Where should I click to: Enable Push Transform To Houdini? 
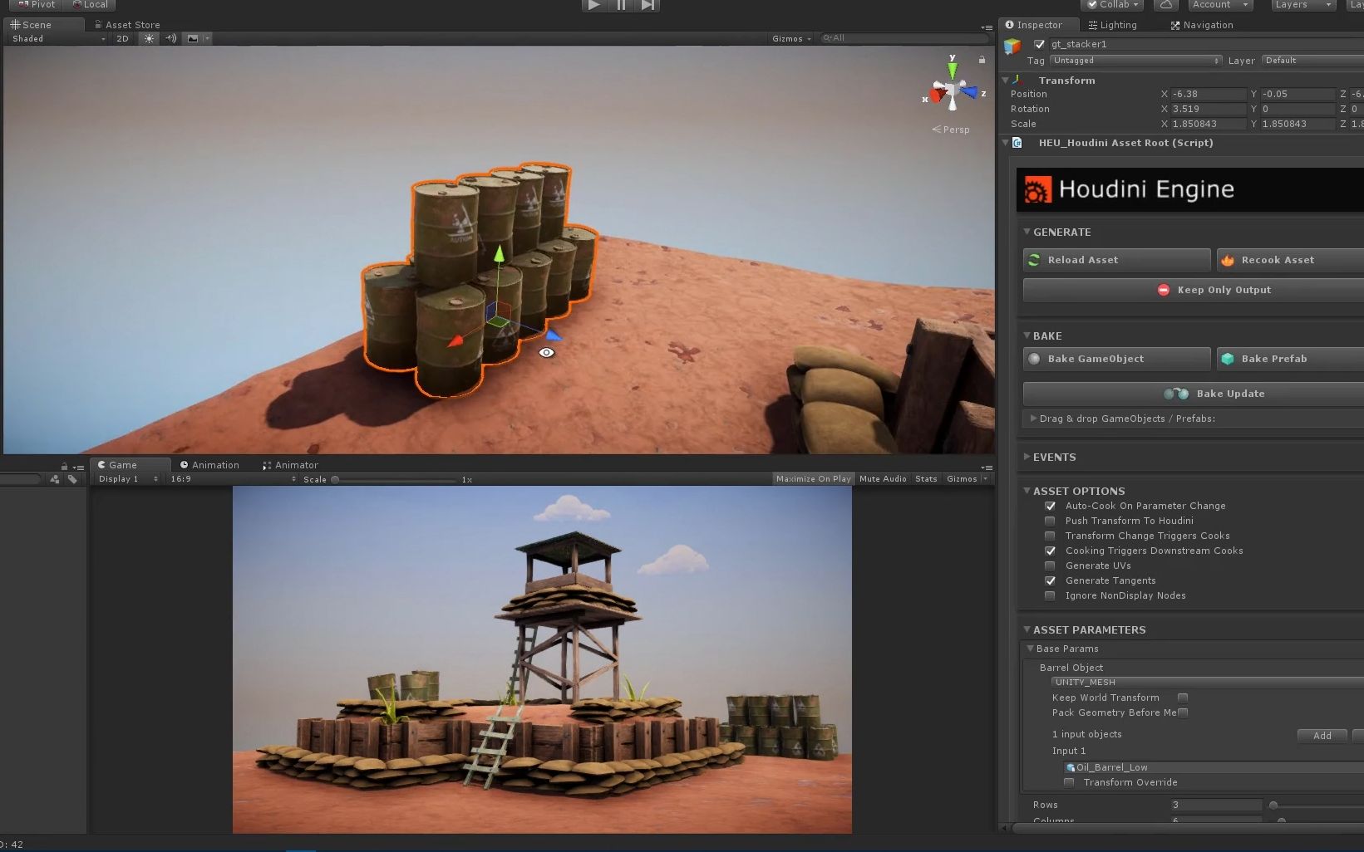tap(1050, 521)
